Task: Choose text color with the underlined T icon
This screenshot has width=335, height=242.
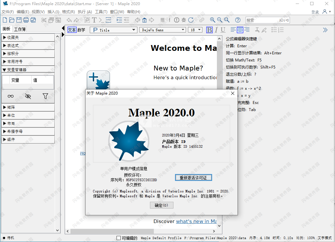Action: click(x=257, y=30)
